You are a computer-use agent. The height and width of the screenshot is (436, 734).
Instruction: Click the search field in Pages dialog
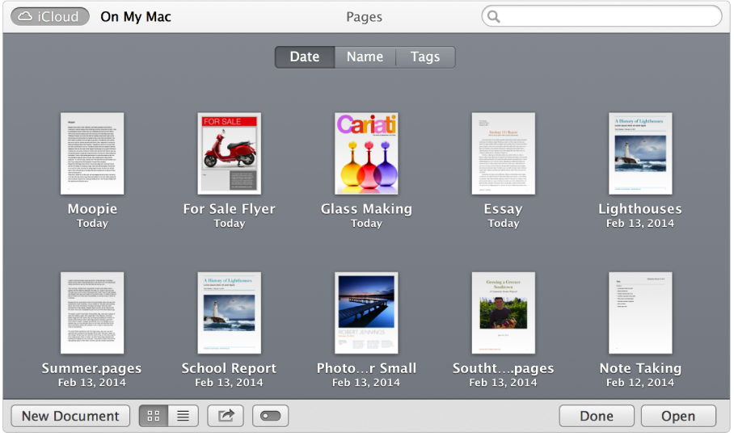click(x=601, y=16)
